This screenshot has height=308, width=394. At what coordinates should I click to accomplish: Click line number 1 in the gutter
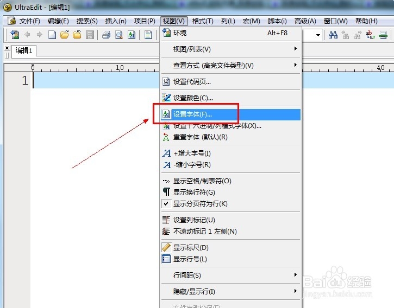[25, 80]
